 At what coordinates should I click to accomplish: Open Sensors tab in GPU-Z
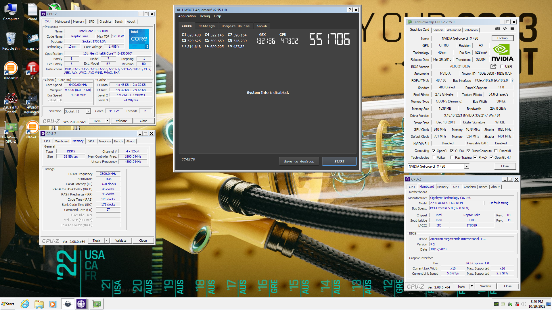(x=438, y=30)
